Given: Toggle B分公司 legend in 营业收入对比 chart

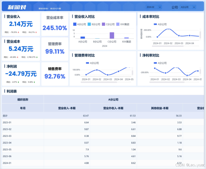Looking at the screenshot, I should click(x=94, y=24).
